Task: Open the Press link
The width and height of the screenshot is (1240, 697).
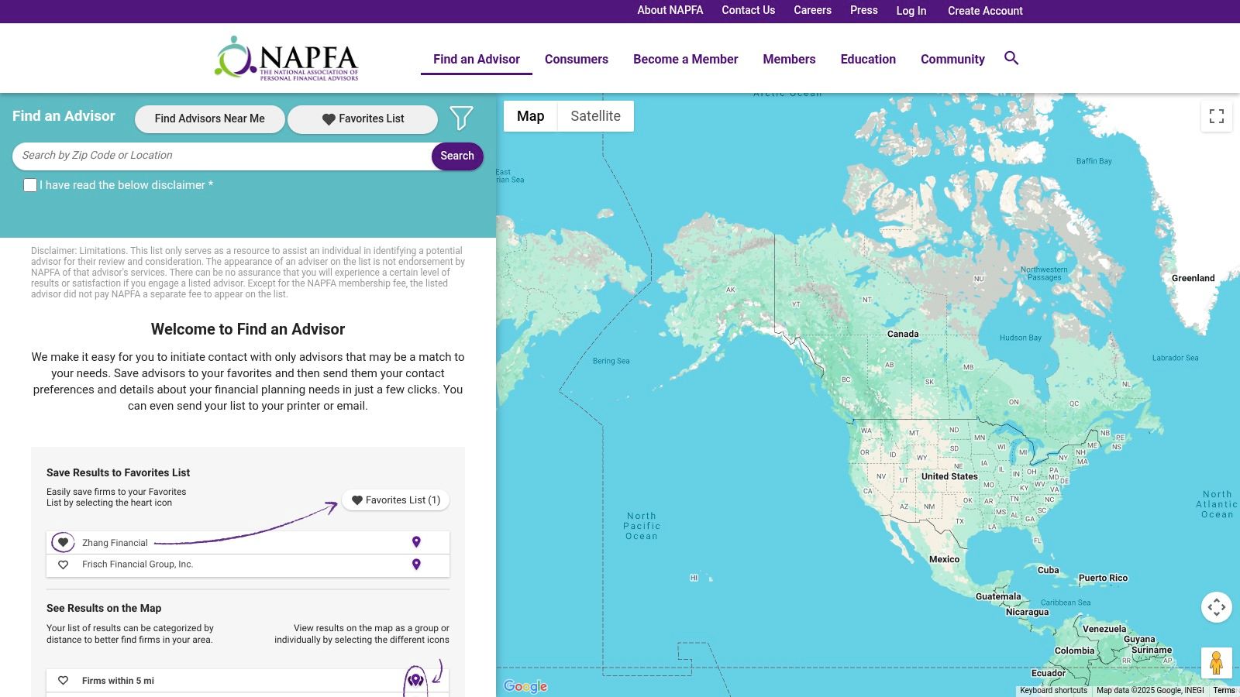Action: click(x=864, y=10)
